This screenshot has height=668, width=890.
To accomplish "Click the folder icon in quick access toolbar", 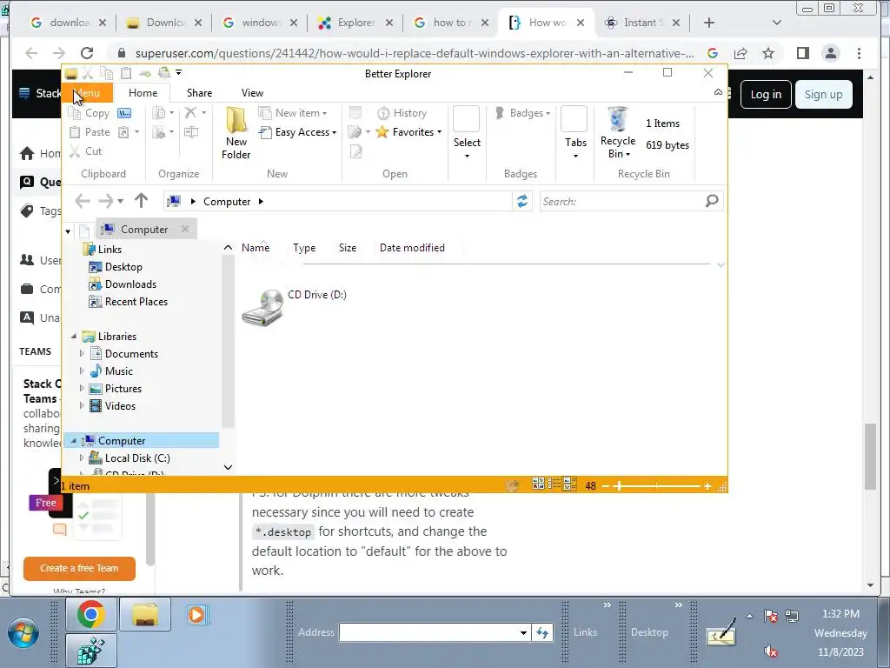I will click(71, 73).
